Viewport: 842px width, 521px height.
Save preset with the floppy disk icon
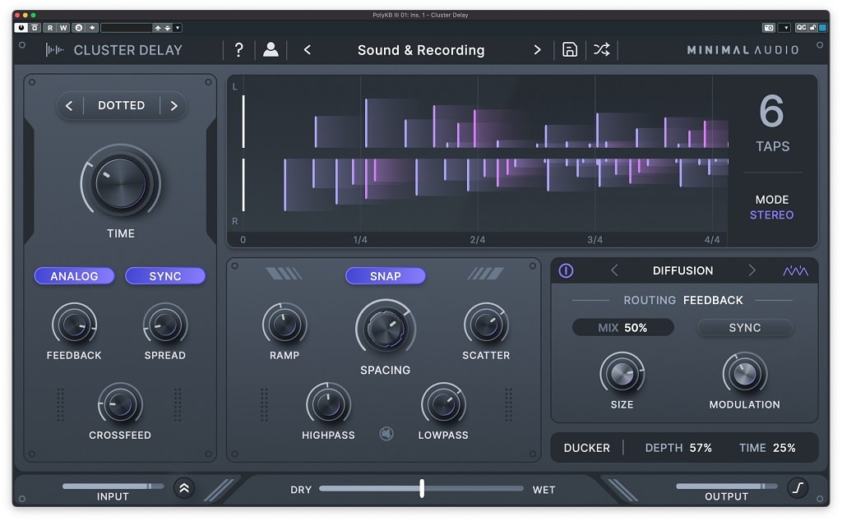(x=570, y=50)
